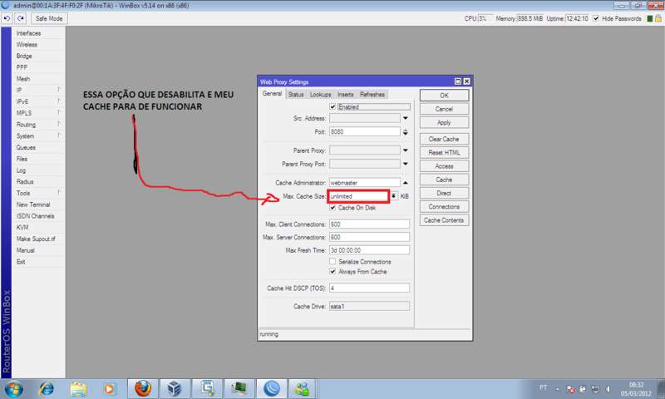The width and height of the screenshot is (665, 399).
Task: Switch to the Refreshes tab
Action: click(x=372, y=95)
